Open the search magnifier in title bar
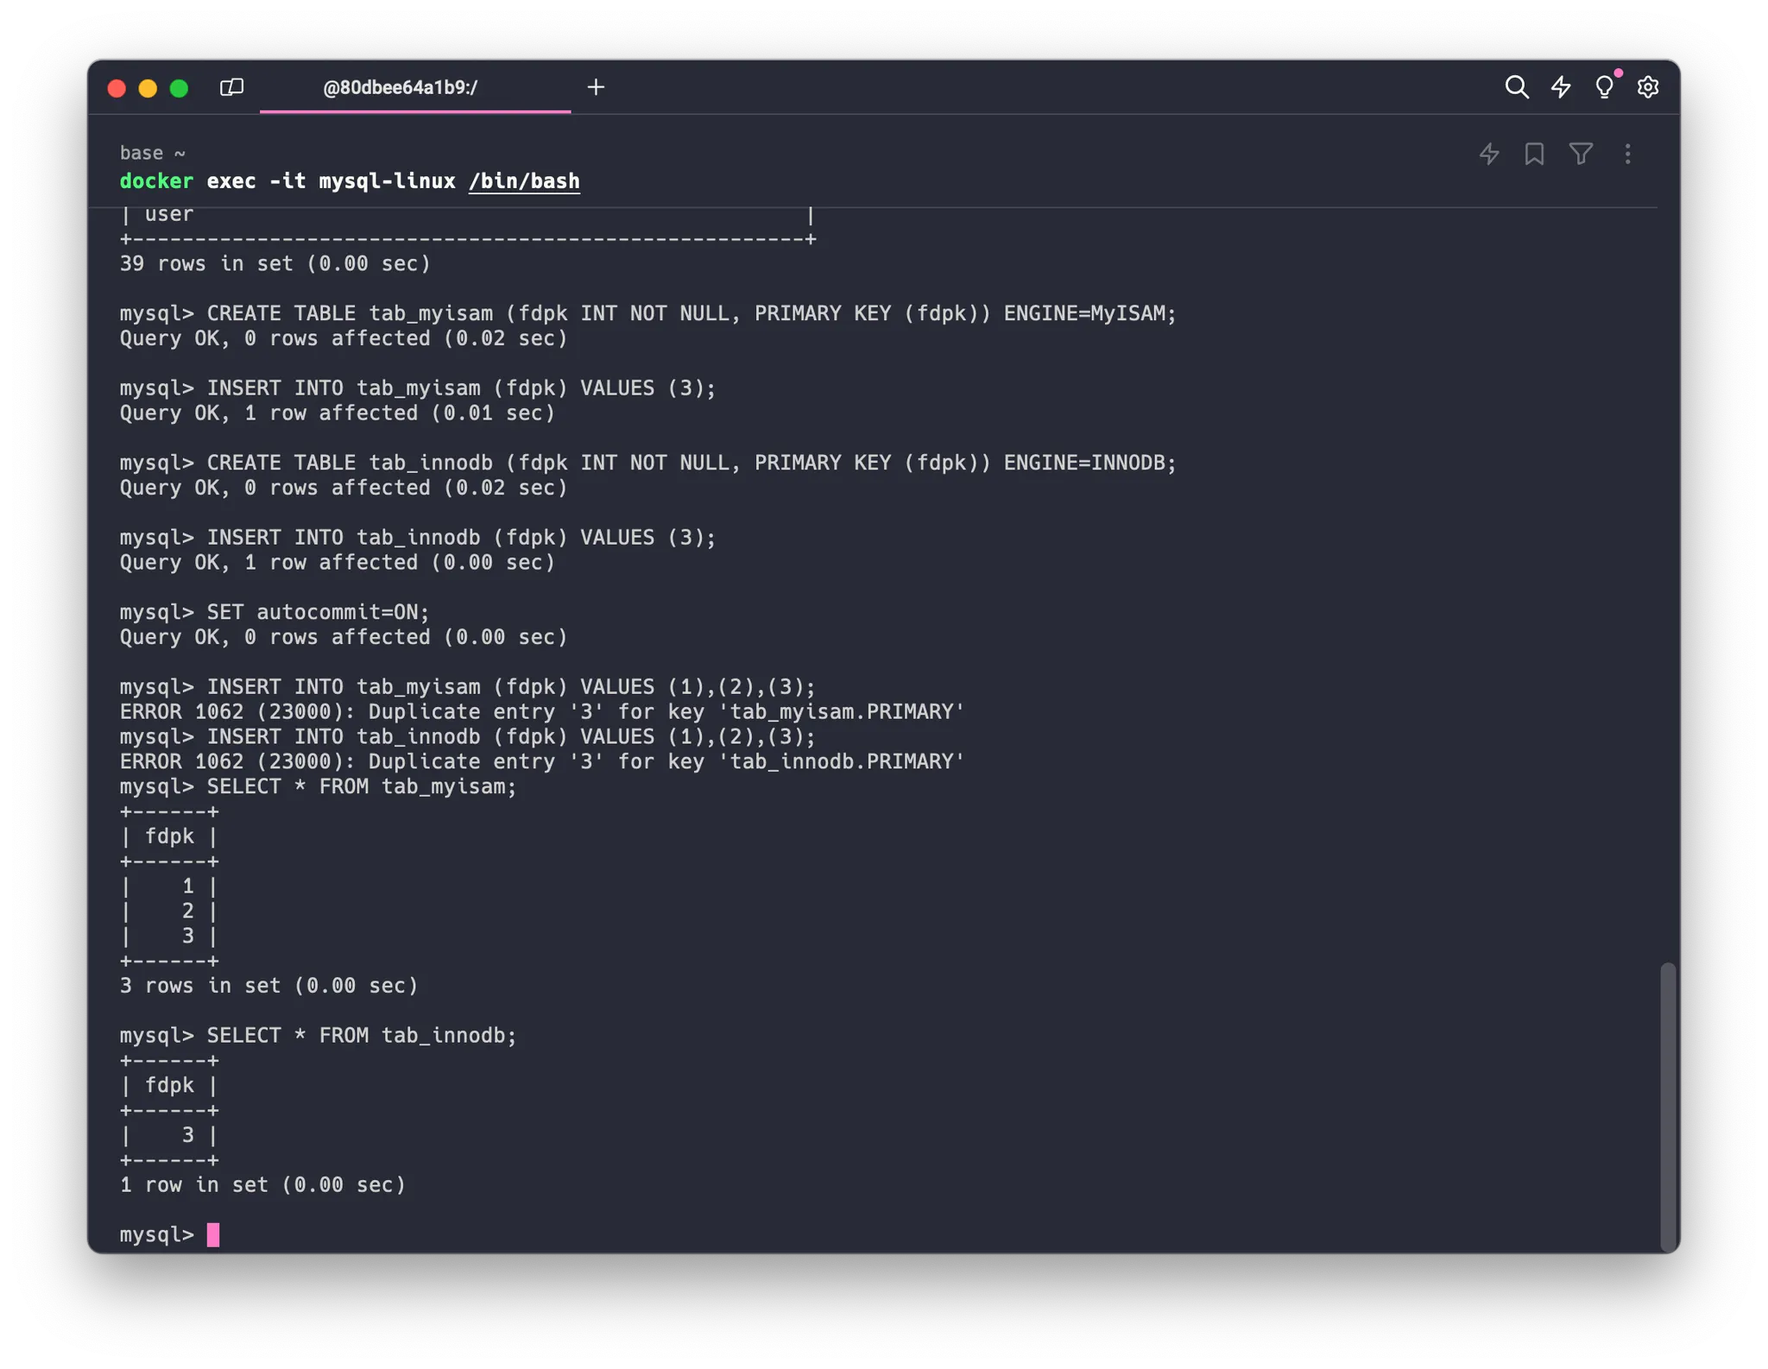 click(x=1516, y=87)
